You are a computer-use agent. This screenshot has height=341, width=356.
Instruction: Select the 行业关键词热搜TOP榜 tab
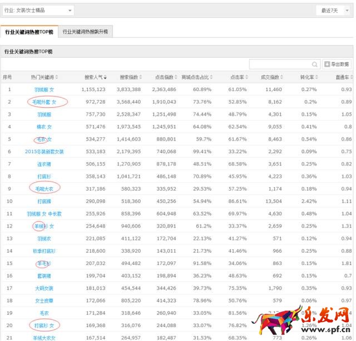[x=29, y=32]
